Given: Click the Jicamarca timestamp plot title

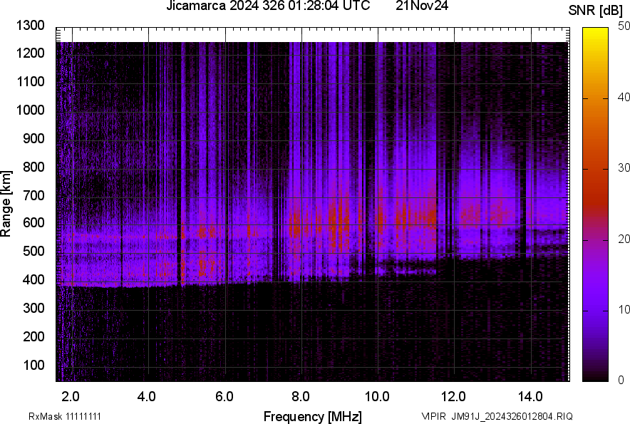Looking at the screenshot, I should [267, 6].
